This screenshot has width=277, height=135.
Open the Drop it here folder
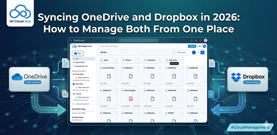coord(174,60)
